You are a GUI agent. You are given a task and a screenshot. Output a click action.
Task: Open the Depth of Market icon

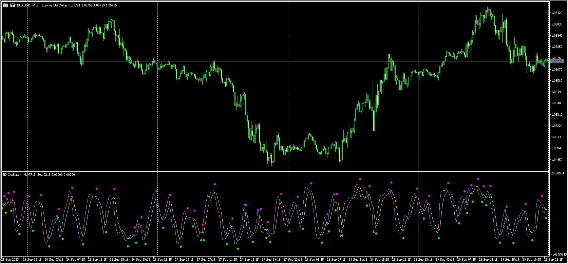coord(13,5)
